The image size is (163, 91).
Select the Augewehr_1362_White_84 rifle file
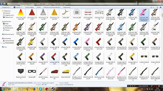pos(155,29)
